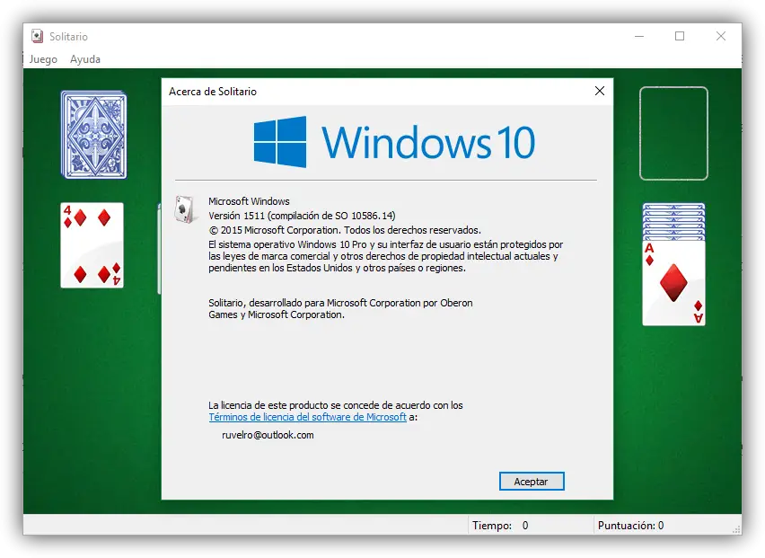Maximize the Solitario window
The image size is (765, 558).
(680, 36)
